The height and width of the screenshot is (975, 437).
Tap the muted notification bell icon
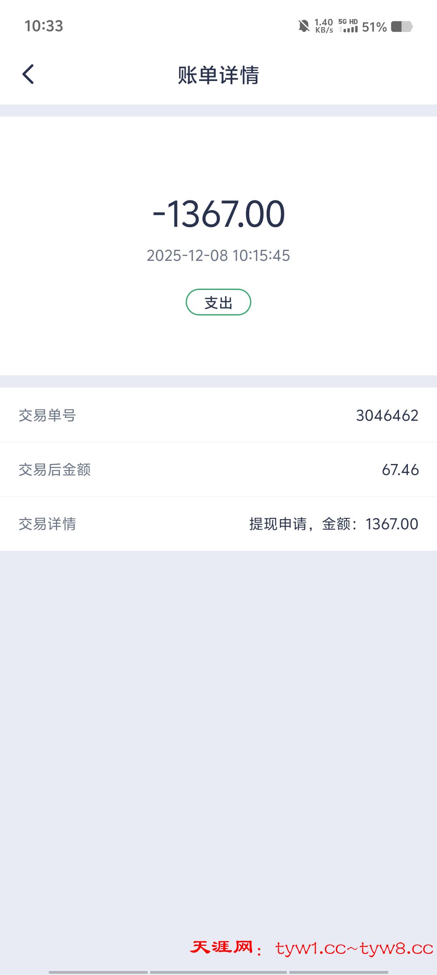[304, 27]
